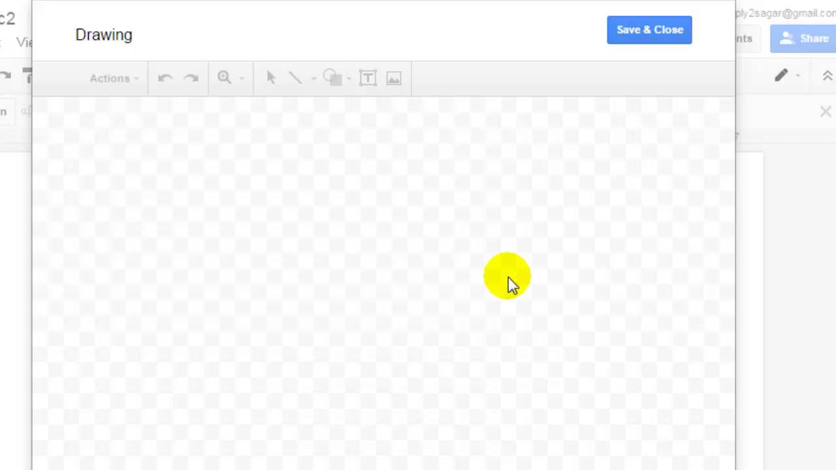Select the Text box tool
The width and height of the screenshot is (836, 470).
[x=368, y=78]
